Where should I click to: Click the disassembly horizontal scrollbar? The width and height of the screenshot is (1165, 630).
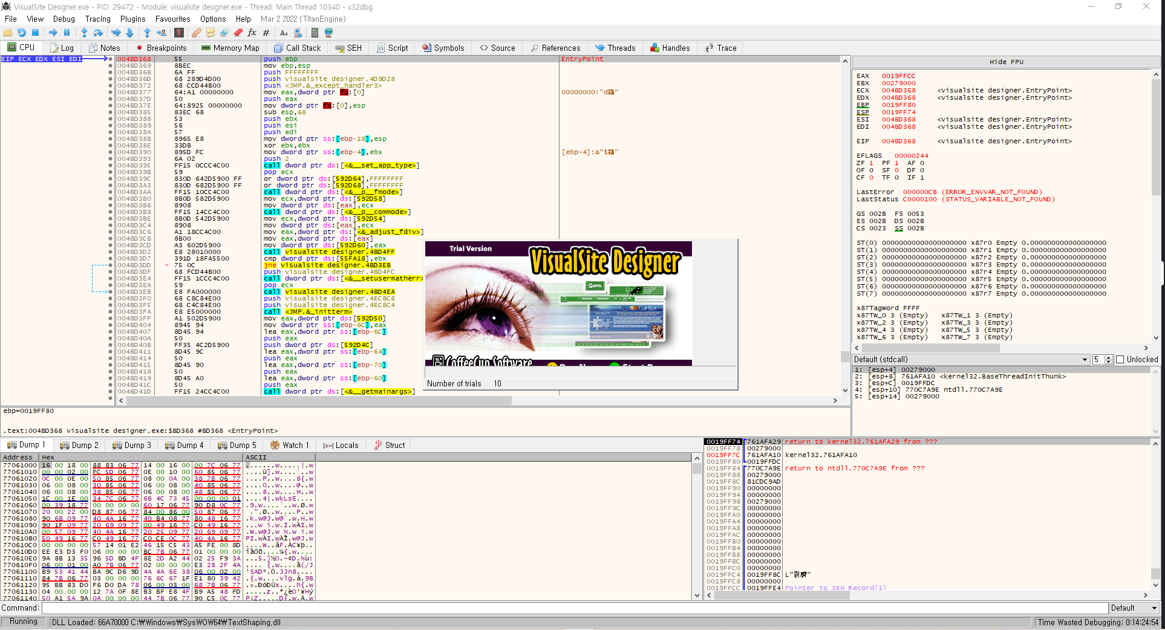477,400
